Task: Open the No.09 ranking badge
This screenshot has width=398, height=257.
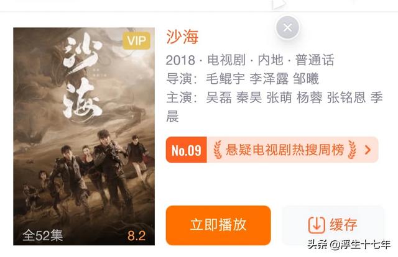Action: point(187,150)
